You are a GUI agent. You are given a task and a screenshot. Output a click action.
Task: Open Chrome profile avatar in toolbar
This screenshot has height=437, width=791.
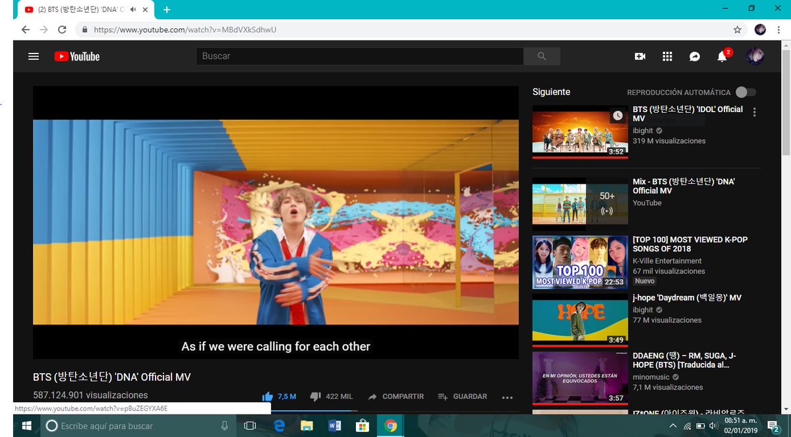click(x=760, y=30)
